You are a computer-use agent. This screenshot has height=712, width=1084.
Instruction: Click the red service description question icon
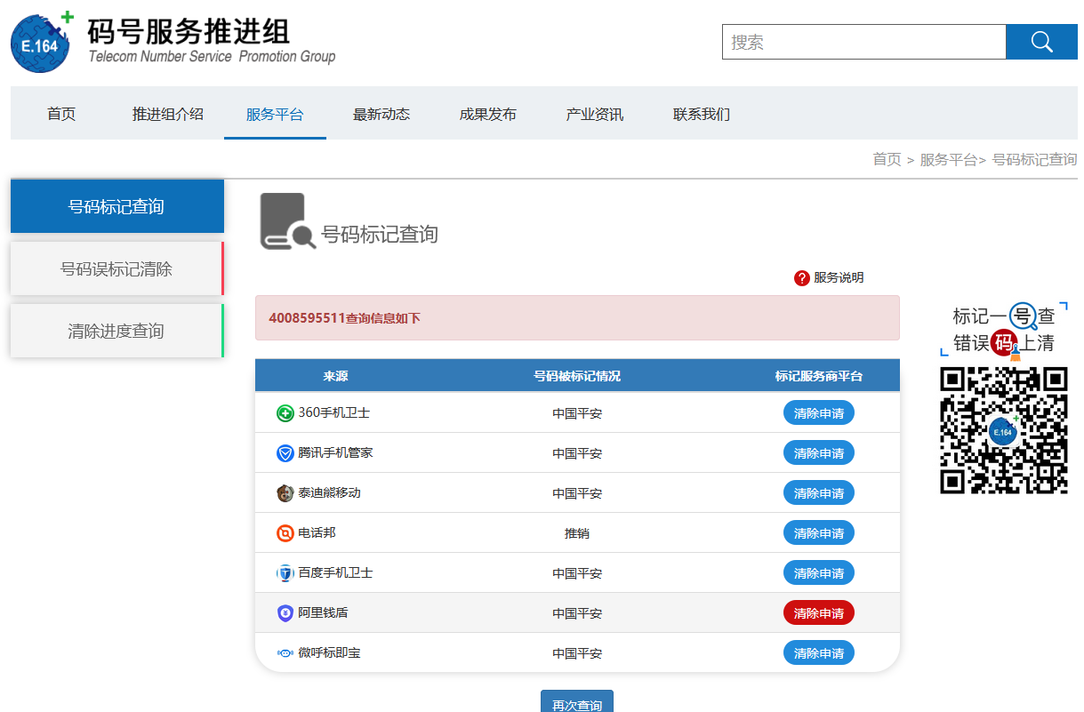(801, 278)
